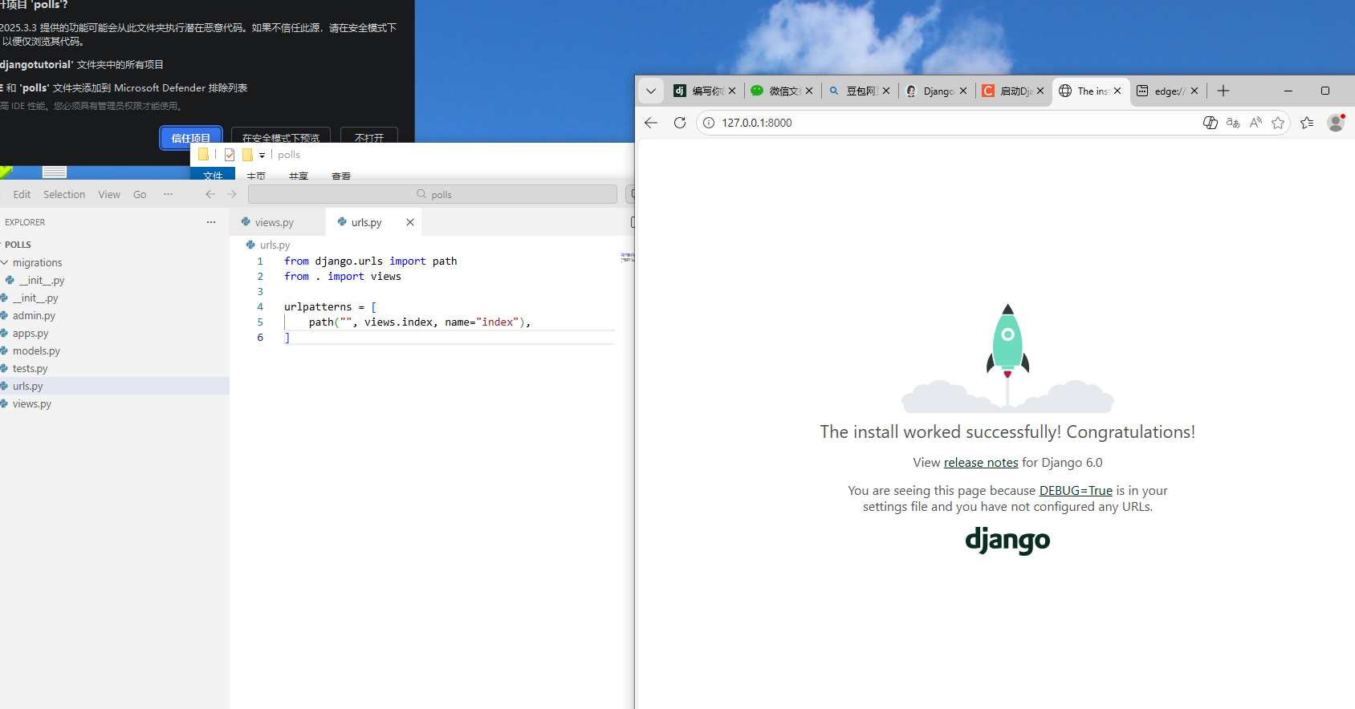Open the site information icon in address bar
This screenshot has height=709, width=1355.
click(709, 123)
